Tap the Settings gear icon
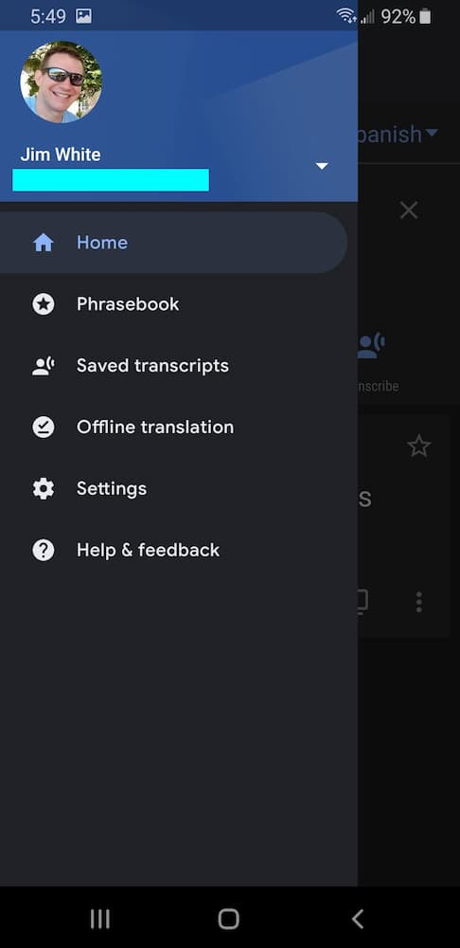The image size is (460, 948). [x=44, y=488]
